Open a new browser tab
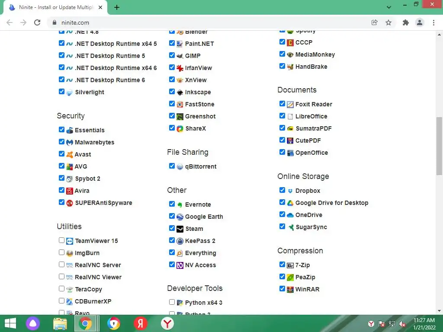The height and width of the screenshot is (332, 443). pyautogui.click(x=117, y=7)
